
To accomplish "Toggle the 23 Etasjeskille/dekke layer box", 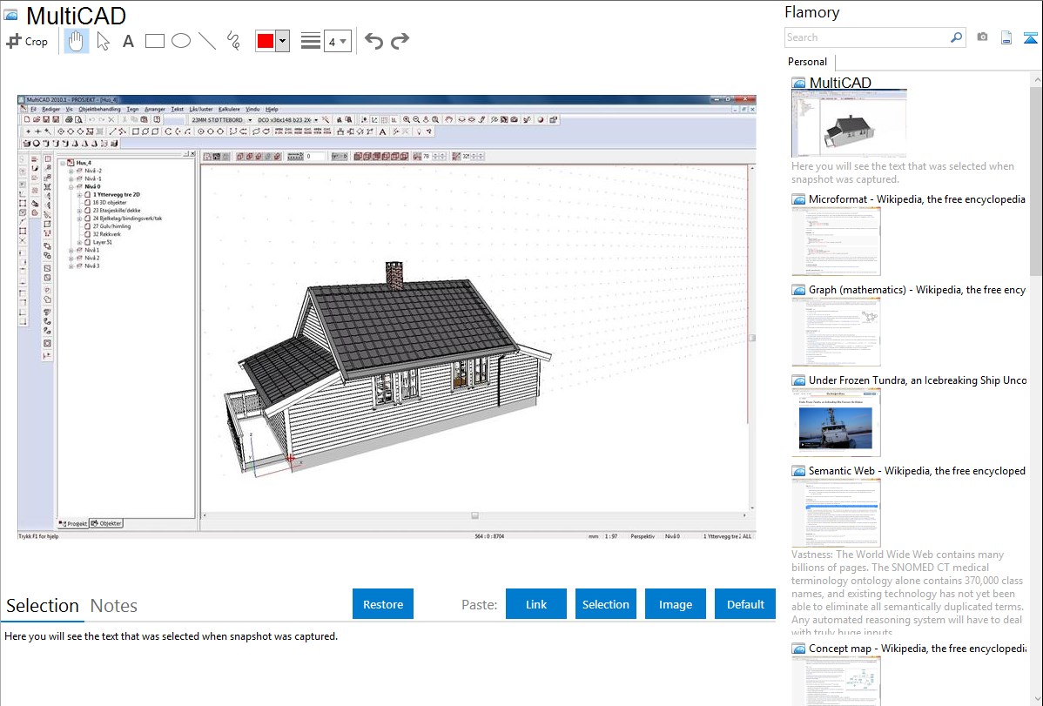I will [87, 211].
